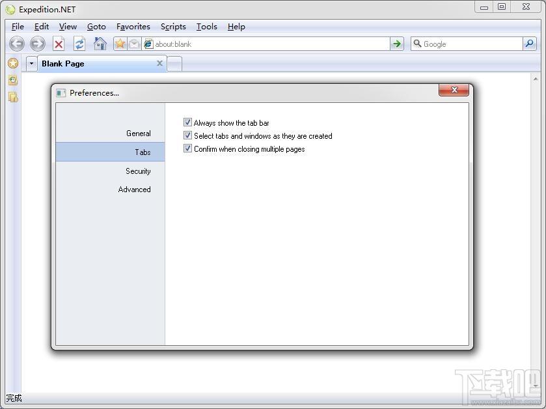
Task: Select the General preferences section
Action: (x=111, y=133)
